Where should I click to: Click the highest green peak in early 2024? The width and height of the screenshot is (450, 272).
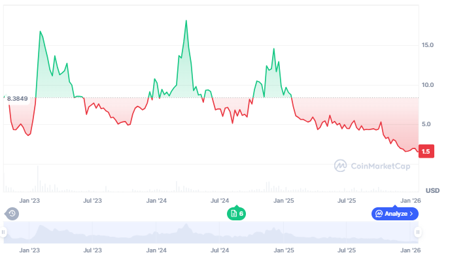pos(186,21)
